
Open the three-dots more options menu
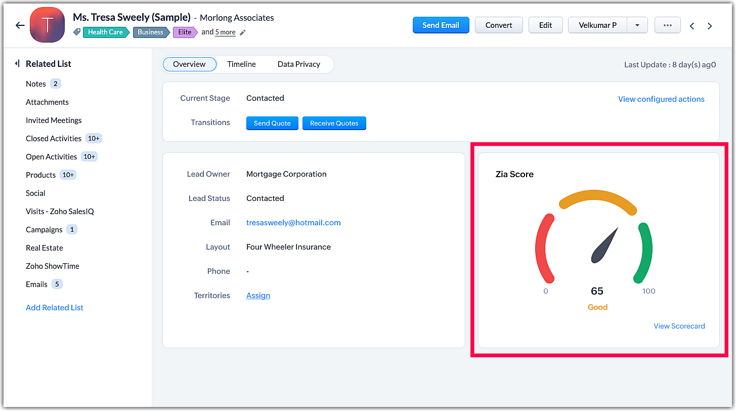tap(668, 25)
